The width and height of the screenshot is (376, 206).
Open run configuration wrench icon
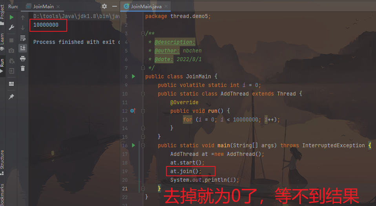point(11,27)
